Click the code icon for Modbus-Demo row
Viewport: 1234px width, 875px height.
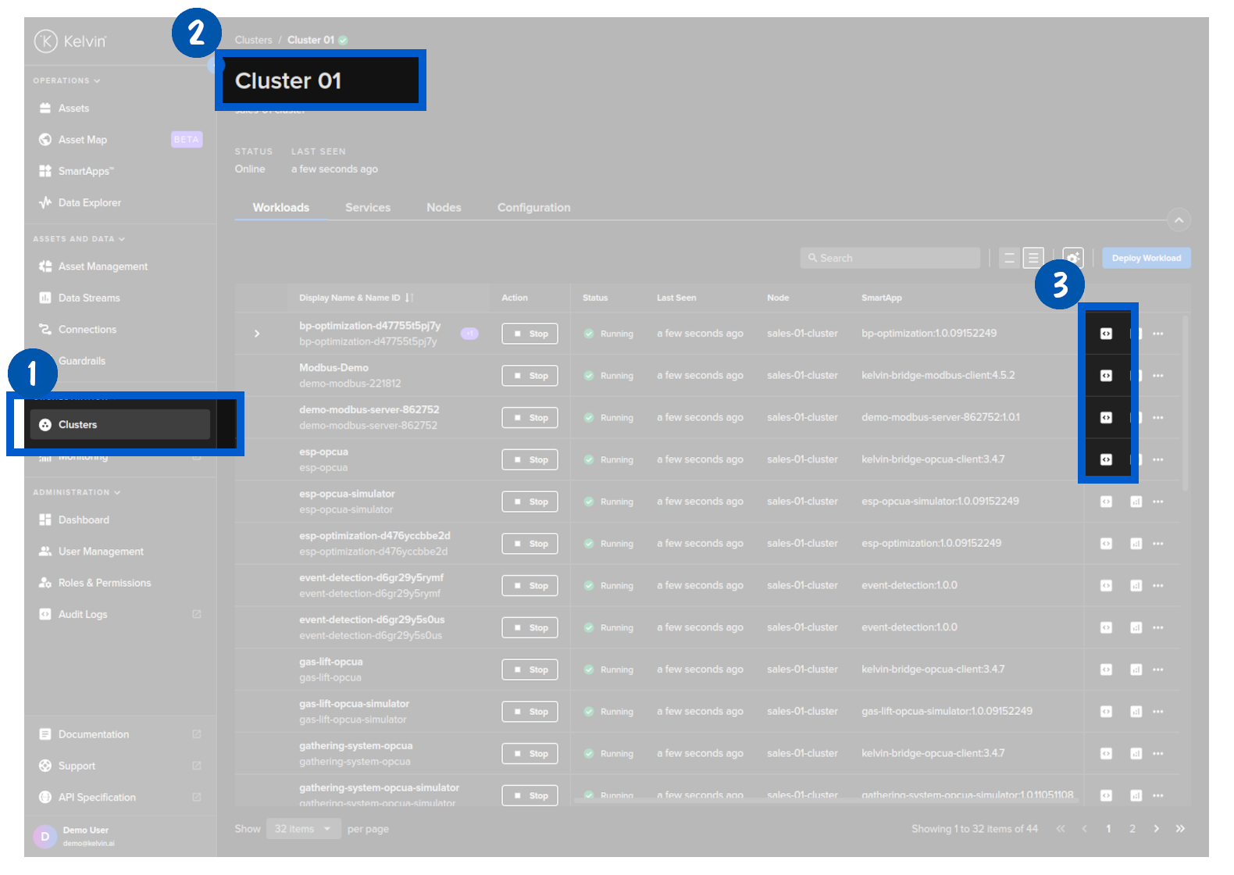point(1106,376)
